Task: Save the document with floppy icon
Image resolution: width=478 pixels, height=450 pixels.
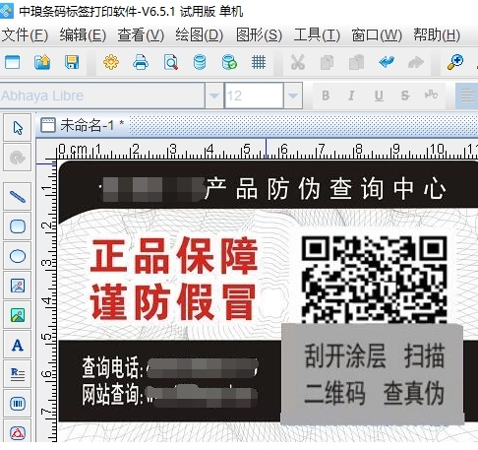Action: (72, 62)
